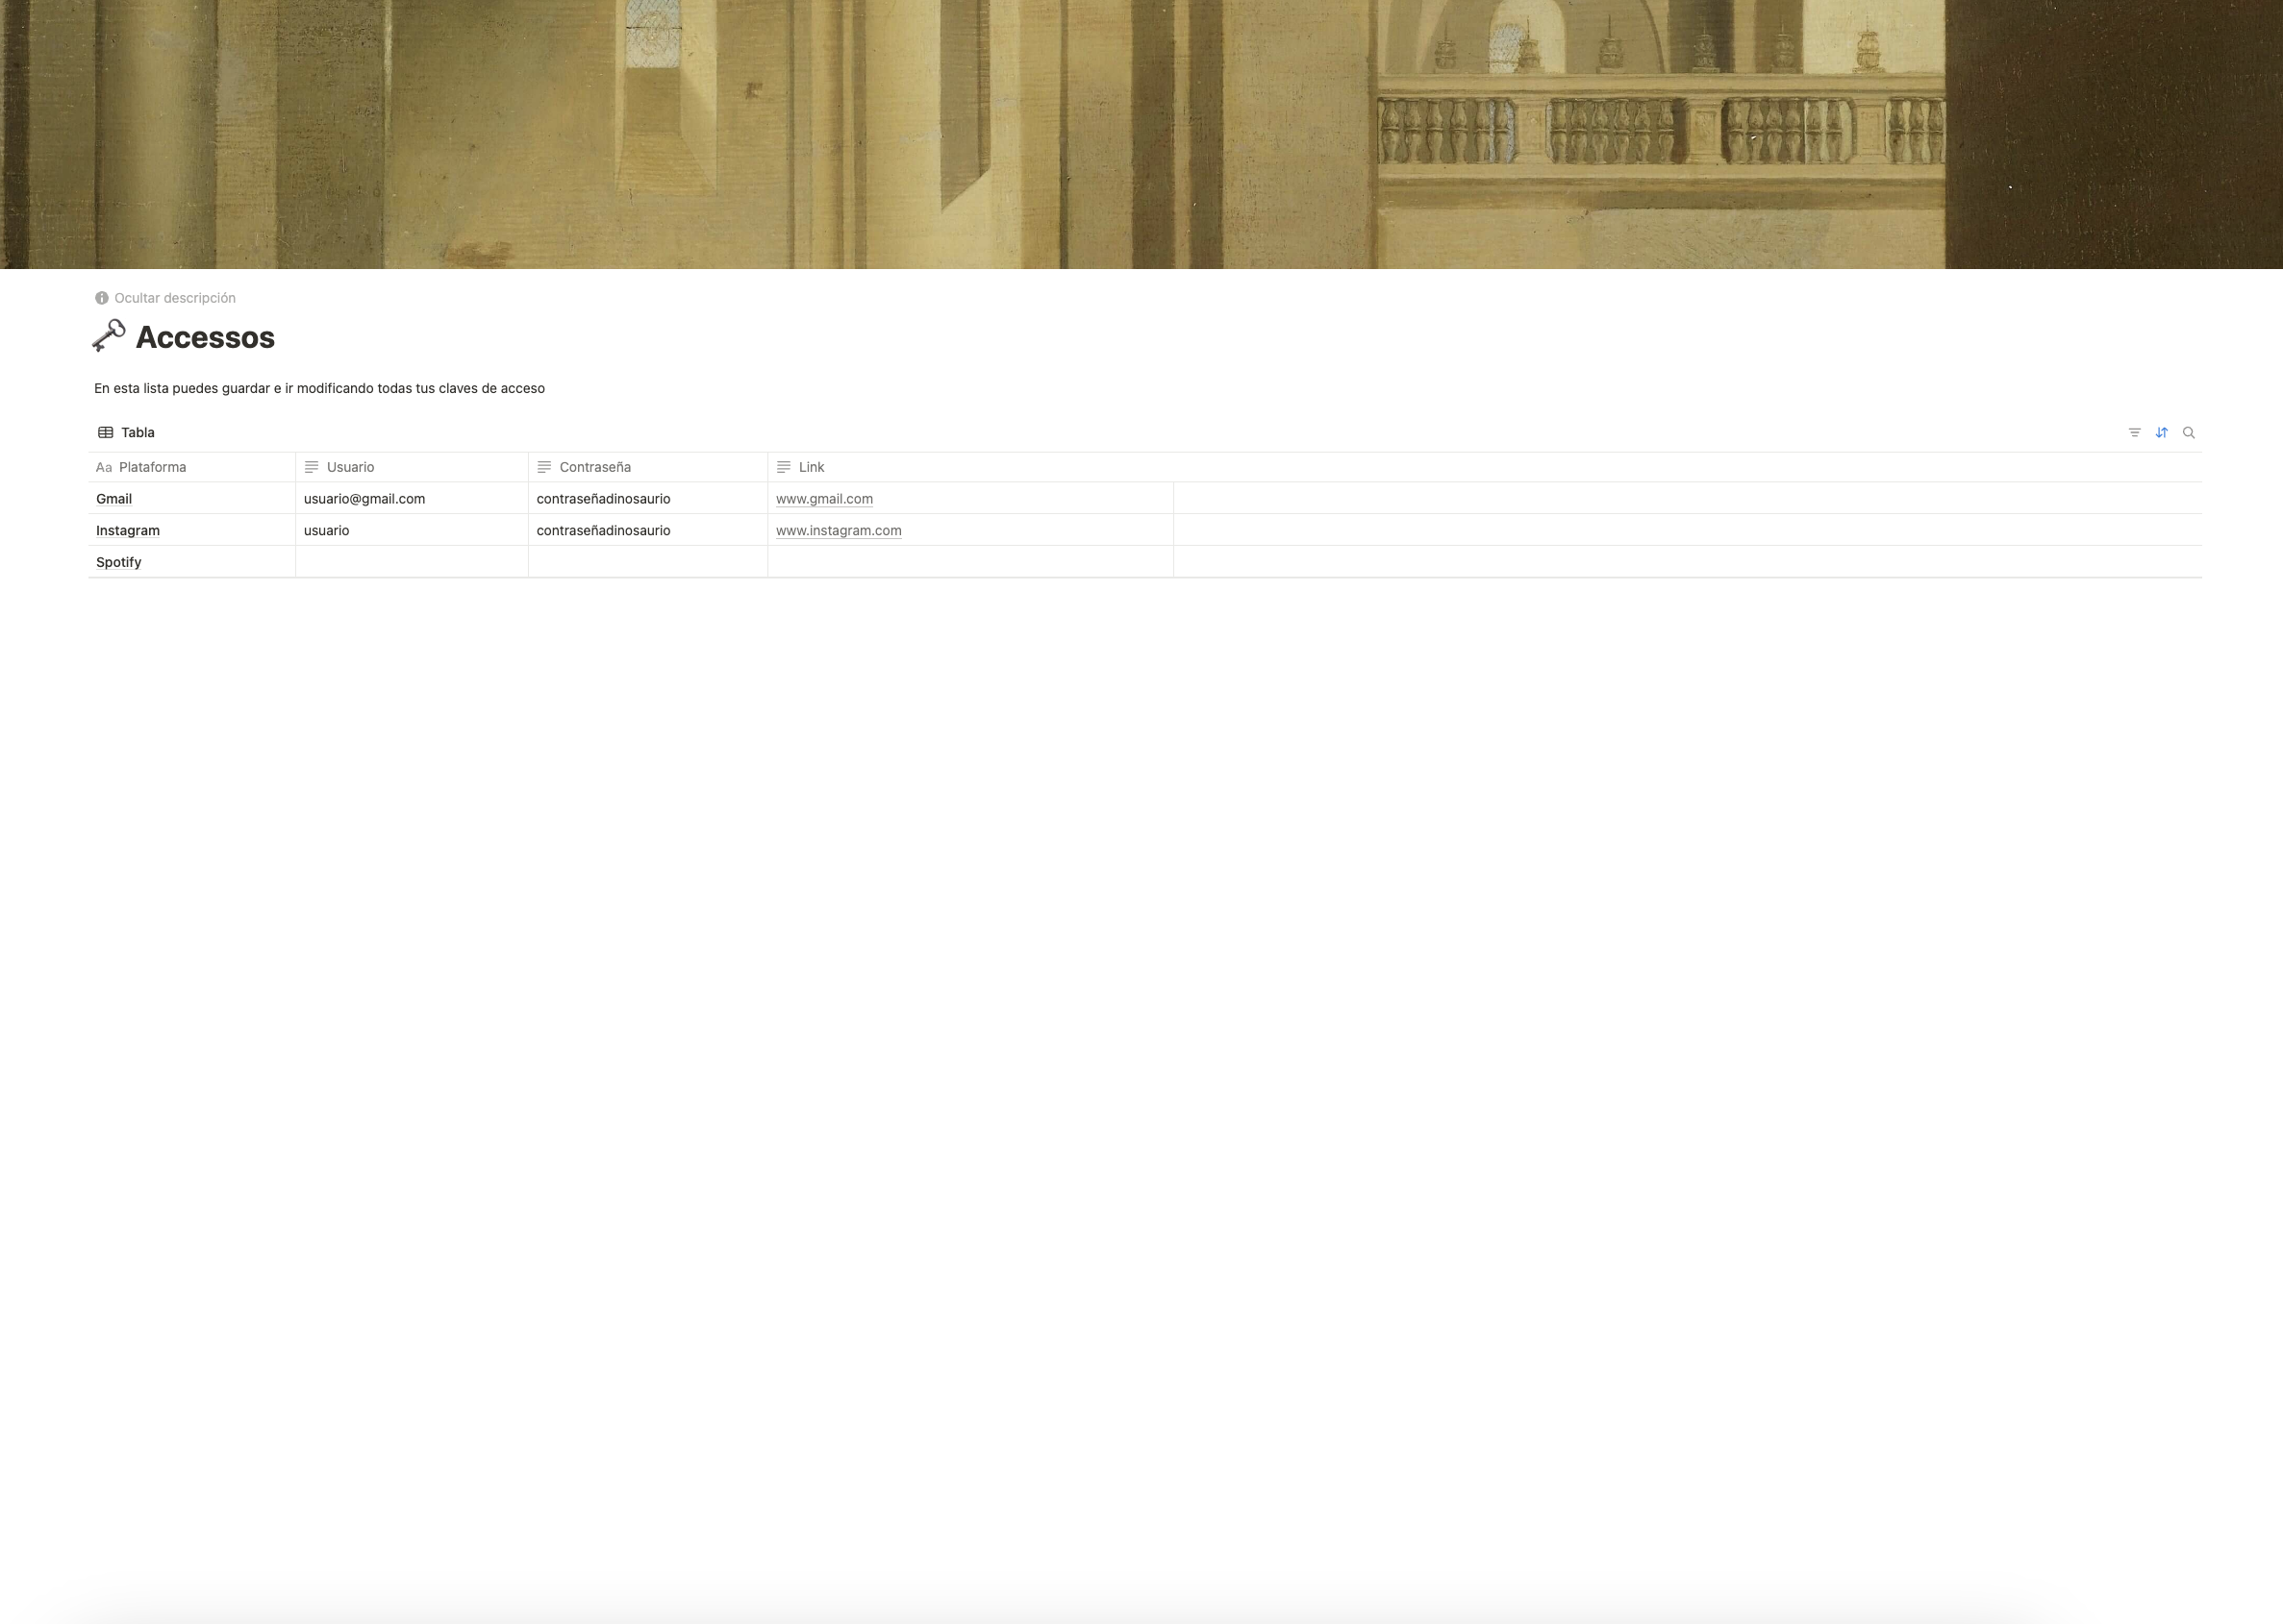Click the info icon beside Ocultar descripción
The width and height of the screenshot is (2283, 1624).
[x=101, y=298]
